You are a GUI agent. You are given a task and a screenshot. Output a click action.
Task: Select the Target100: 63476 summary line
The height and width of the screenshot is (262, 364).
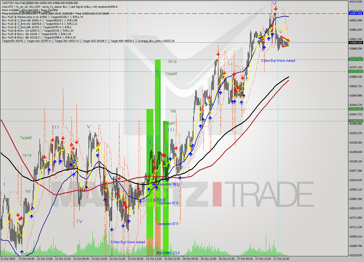88,41
